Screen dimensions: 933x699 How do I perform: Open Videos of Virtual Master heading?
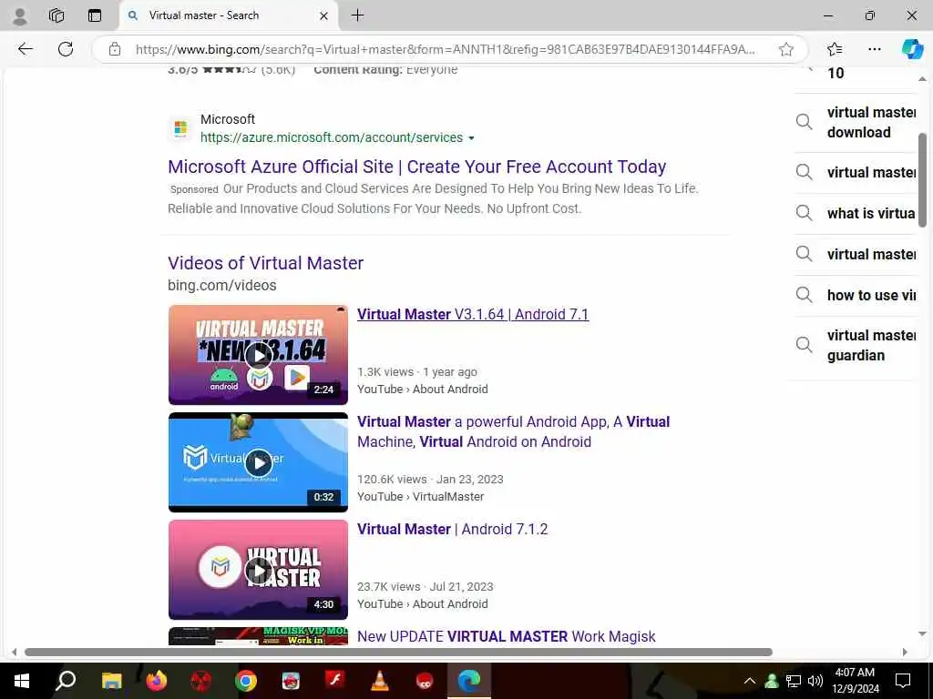(265, 263)
